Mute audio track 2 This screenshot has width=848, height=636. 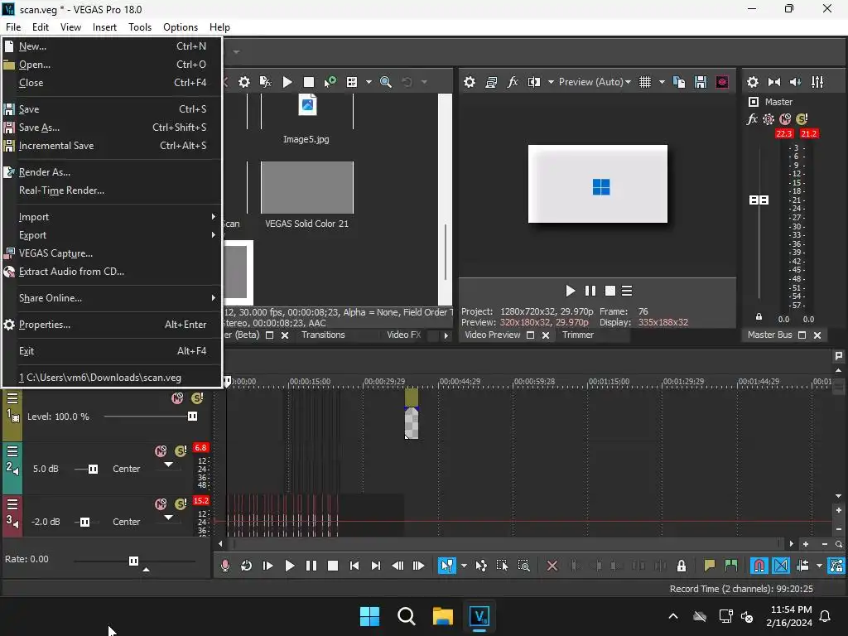[161, 451]
